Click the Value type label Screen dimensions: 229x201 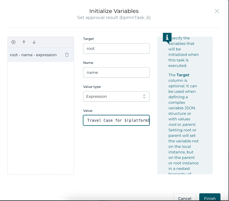click(92, 87)
